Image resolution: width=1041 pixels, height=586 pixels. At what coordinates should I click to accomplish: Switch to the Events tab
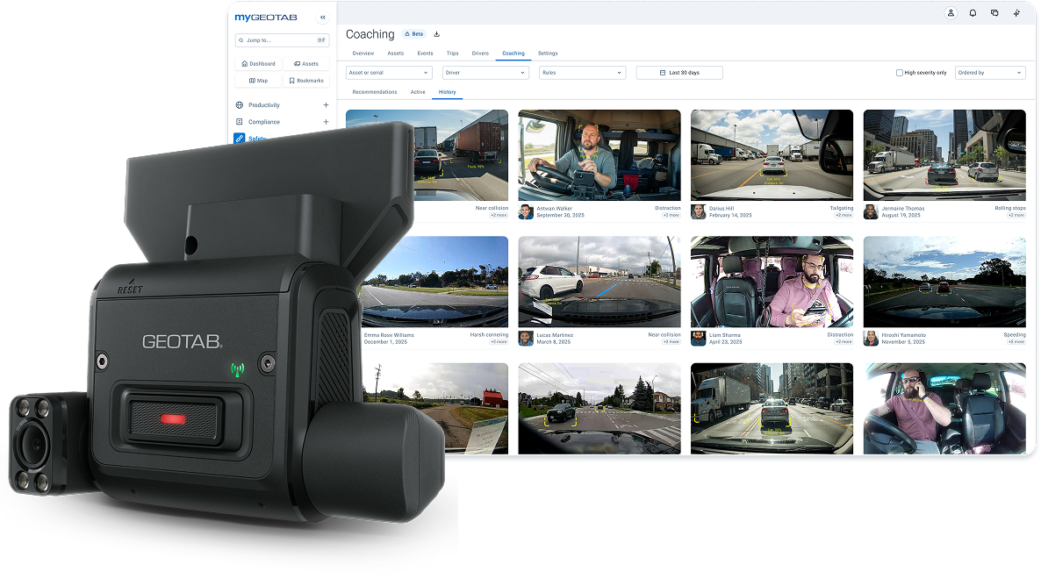[x=425, y=54]
